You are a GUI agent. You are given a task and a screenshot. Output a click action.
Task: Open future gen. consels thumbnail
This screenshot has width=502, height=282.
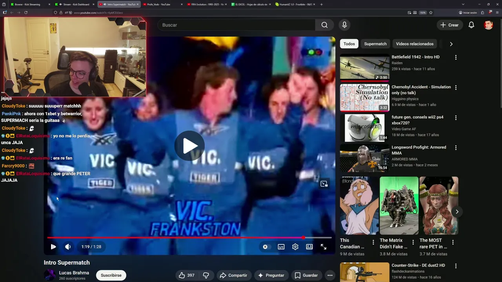click(x=364, y=128)
